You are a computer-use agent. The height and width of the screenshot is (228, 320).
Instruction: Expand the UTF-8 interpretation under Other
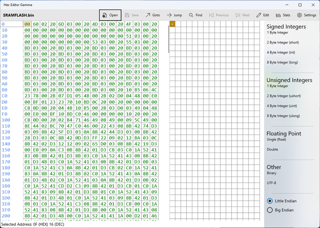point(271,183)
